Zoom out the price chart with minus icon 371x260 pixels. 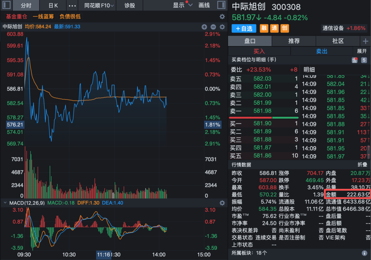pos(213,27)
